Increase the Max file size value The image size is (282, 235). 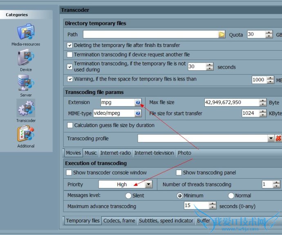[x=263, y=101]
